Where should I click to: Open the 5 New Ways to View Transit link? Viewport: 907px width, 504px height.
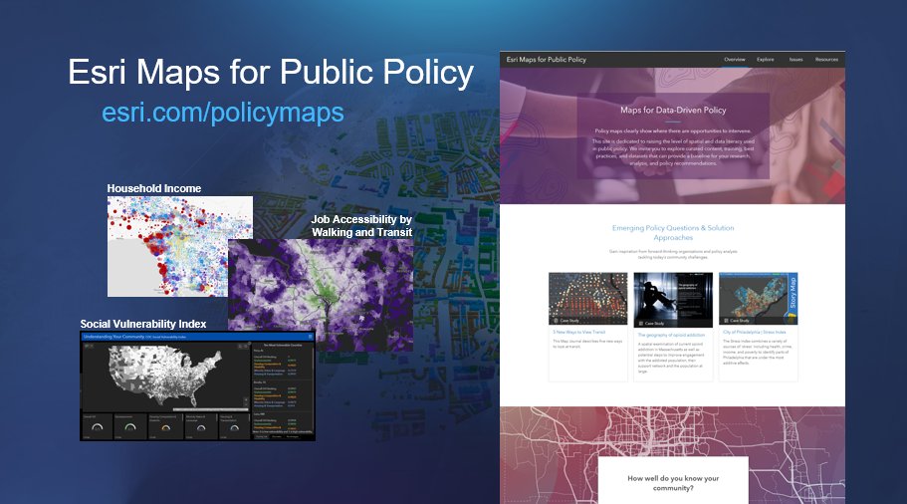point(579,332)
